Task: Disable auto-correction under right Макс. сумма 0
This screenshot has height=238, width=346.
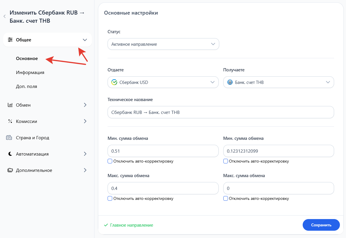Action: (226, 198)
